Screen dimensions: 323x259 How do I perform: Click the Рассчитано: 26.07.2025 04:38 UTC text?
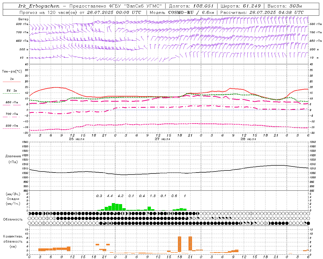262,12
